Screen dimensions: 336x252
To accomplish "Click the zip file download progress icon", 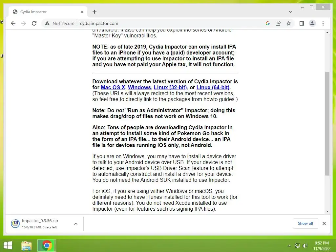I will 15,223.
